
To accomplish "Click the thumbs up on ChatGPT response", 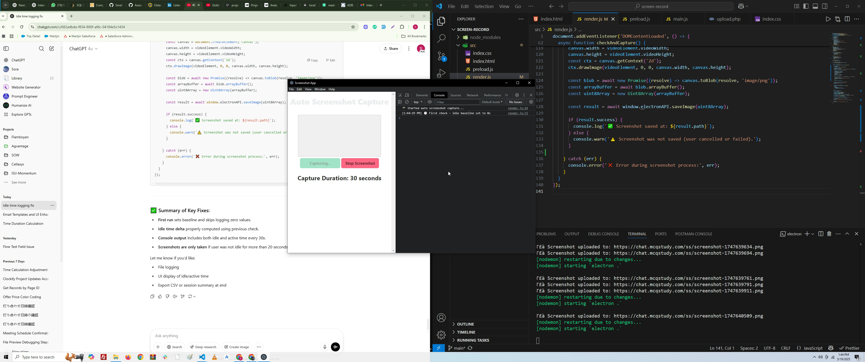I will pyautogui.click(x=160, y=297).
